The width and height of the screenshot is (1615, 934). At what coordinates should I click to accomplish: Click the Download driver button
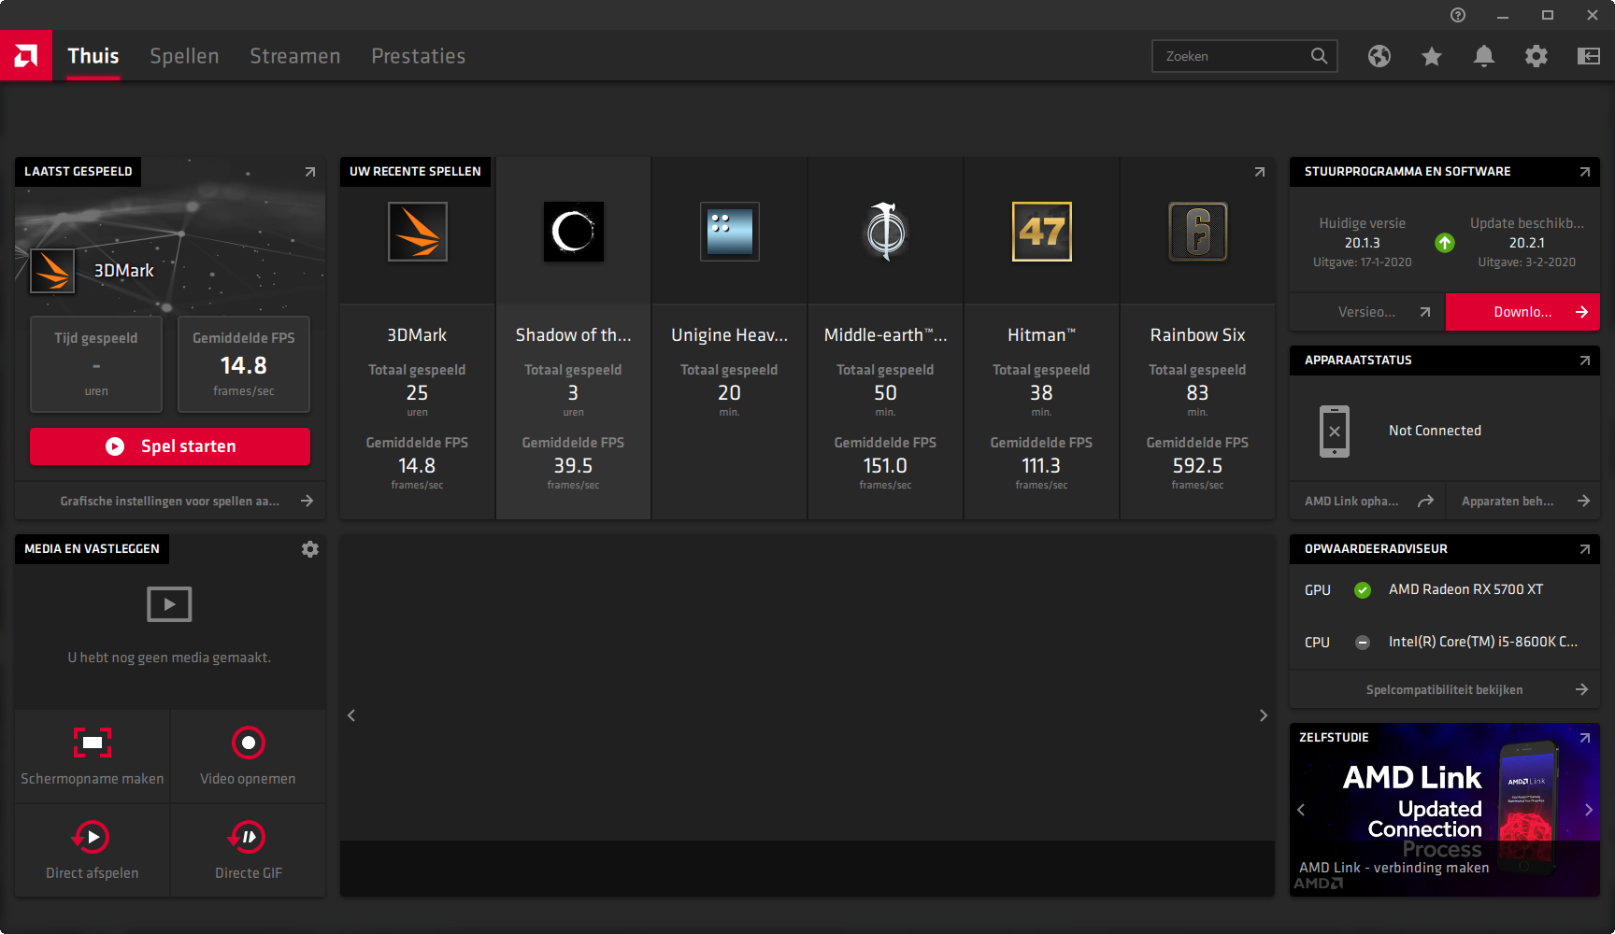(1522, 312)
